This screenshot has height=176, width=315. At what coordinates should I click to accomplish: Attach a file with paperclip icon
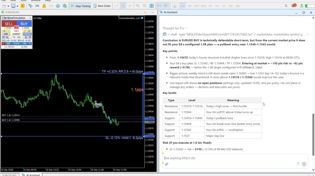click(166, 164)
